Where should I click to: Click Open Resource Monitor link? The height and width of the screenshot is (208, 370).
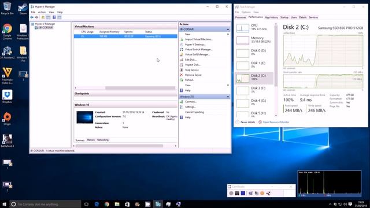click(x=276, y=122)
